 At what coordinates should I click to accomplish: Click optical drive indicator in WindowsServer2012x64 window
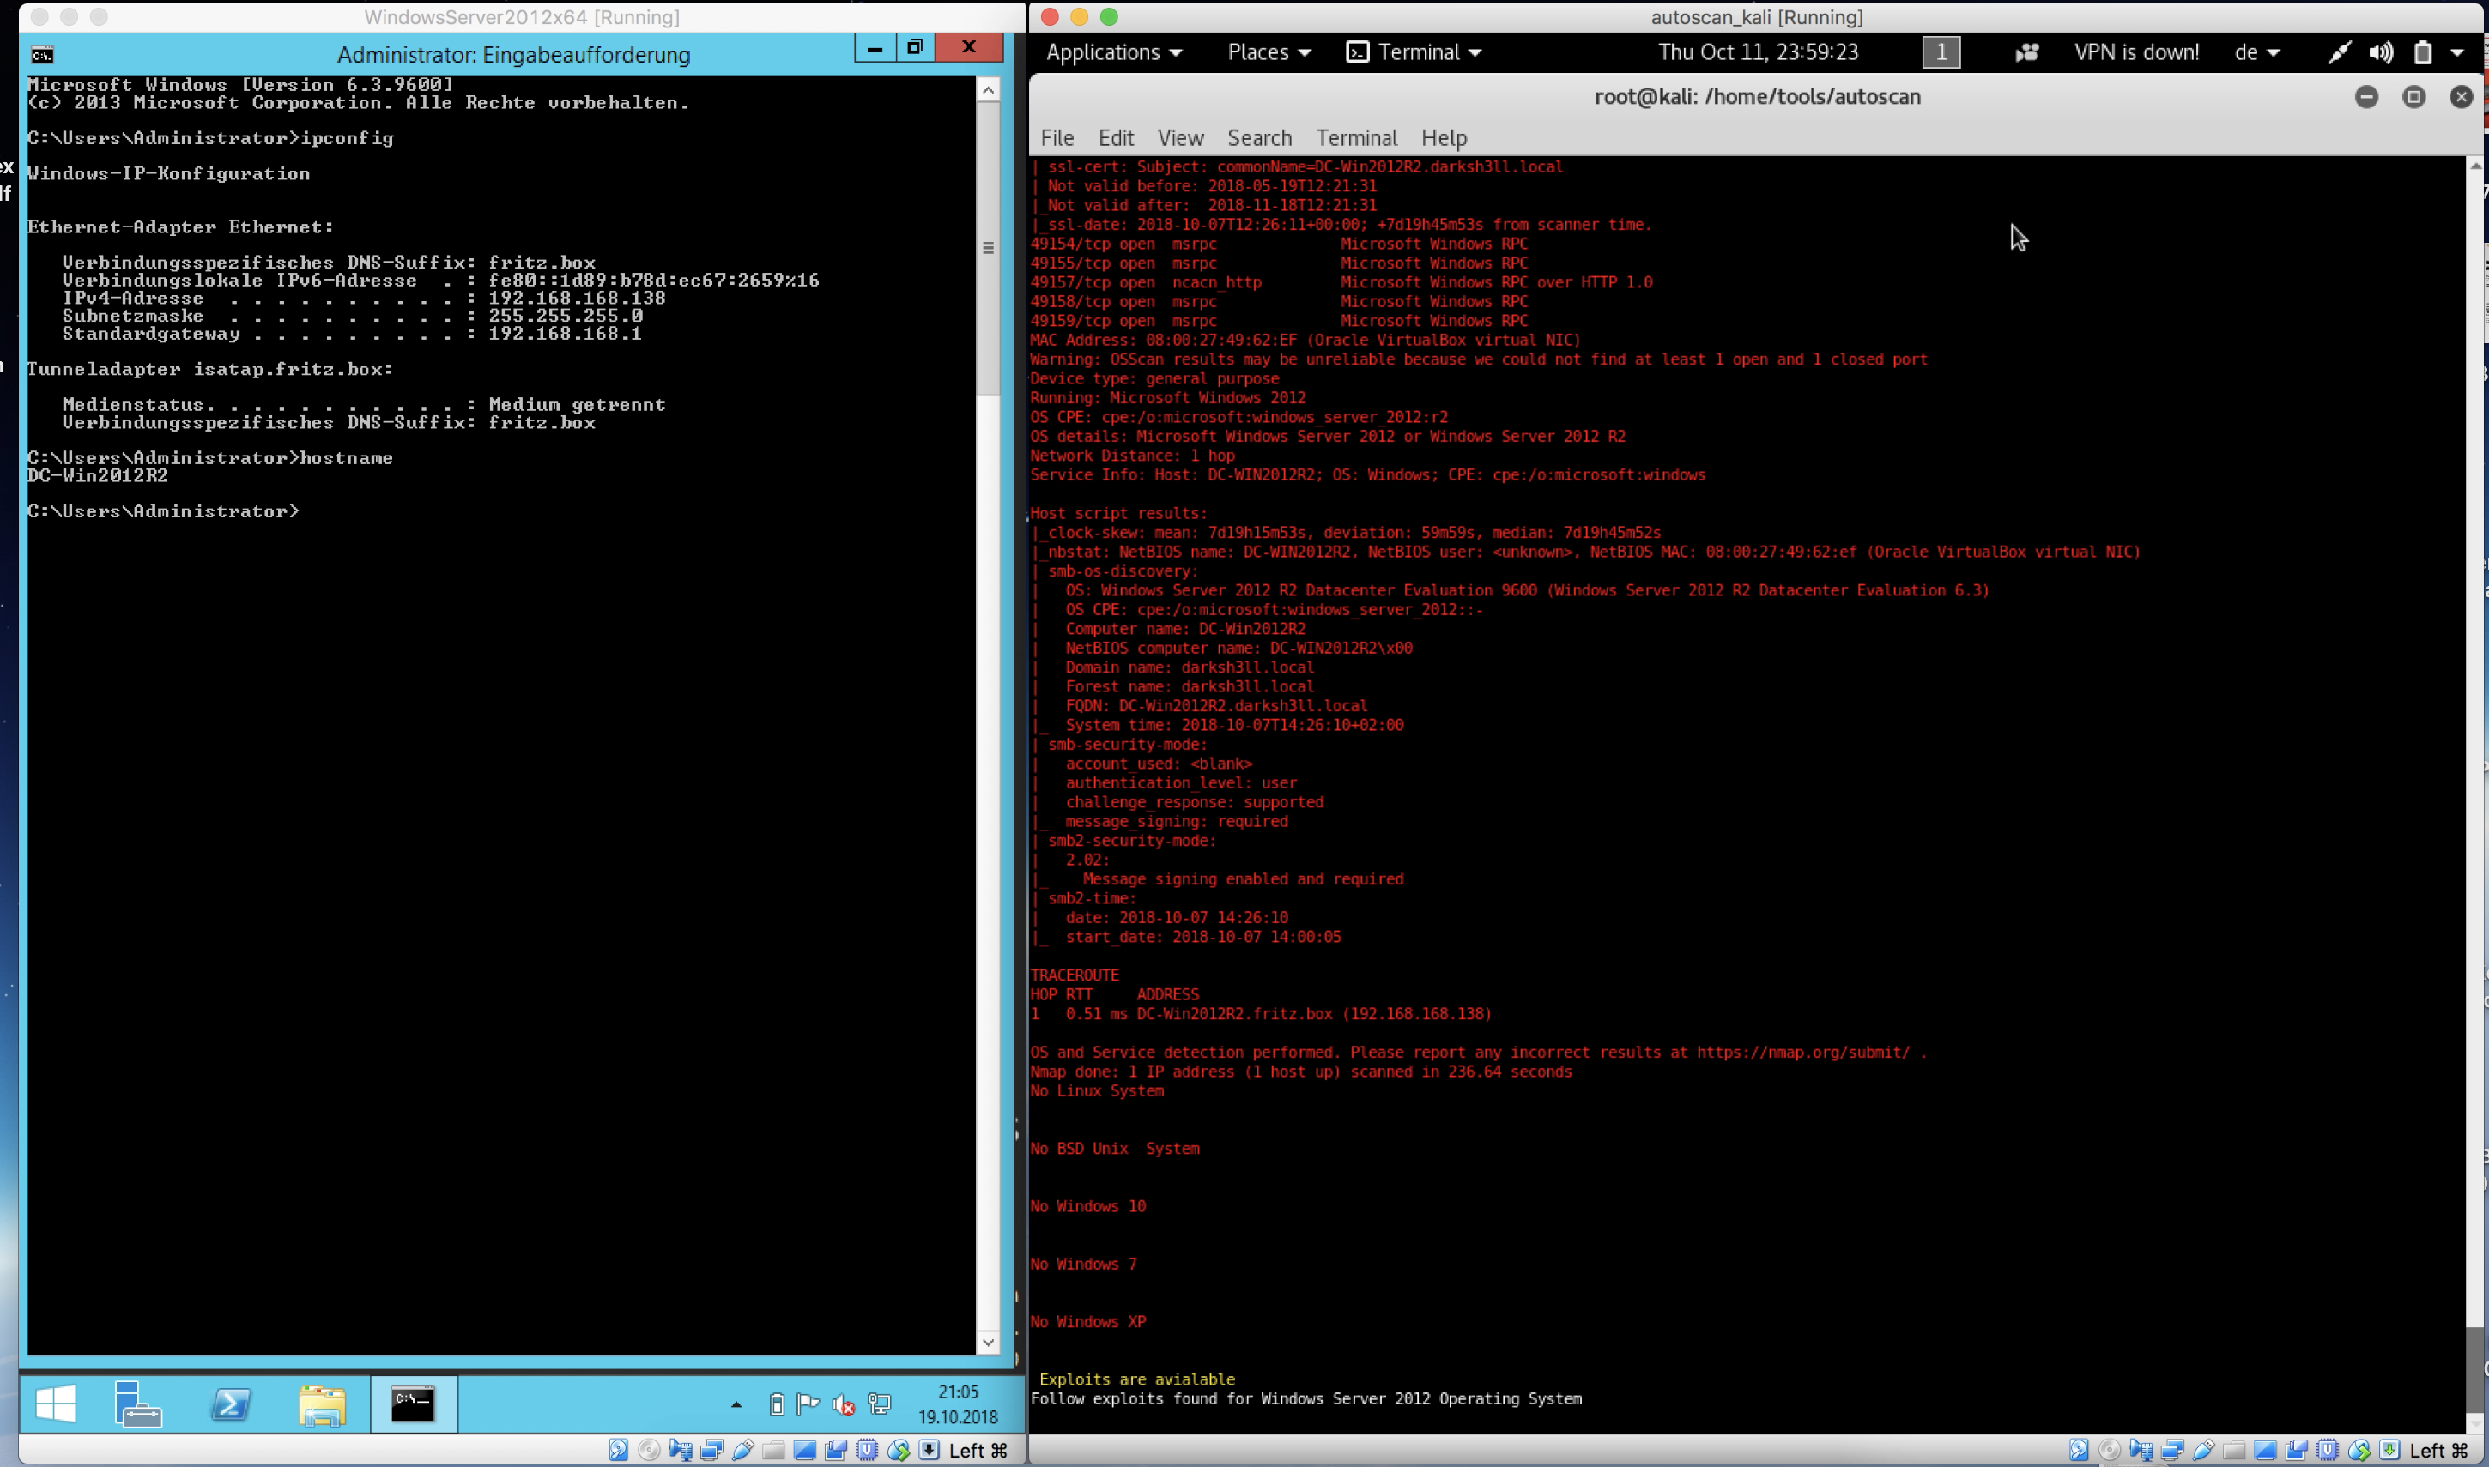[649, 1450]
